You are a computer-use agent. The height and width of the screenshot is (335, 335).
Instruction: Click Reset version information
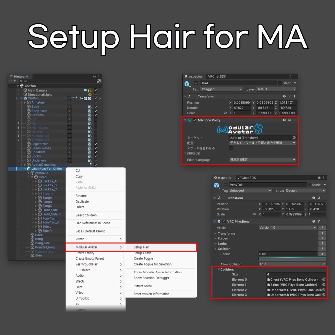[151, 294]
